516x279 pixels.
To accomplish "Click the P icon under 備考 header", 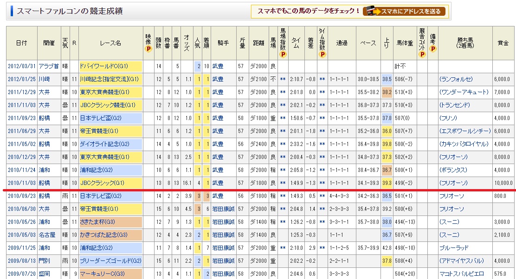I will [432, 49].
